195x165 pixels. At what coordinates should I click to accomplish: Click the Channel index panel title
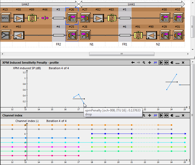pos(12,115)
